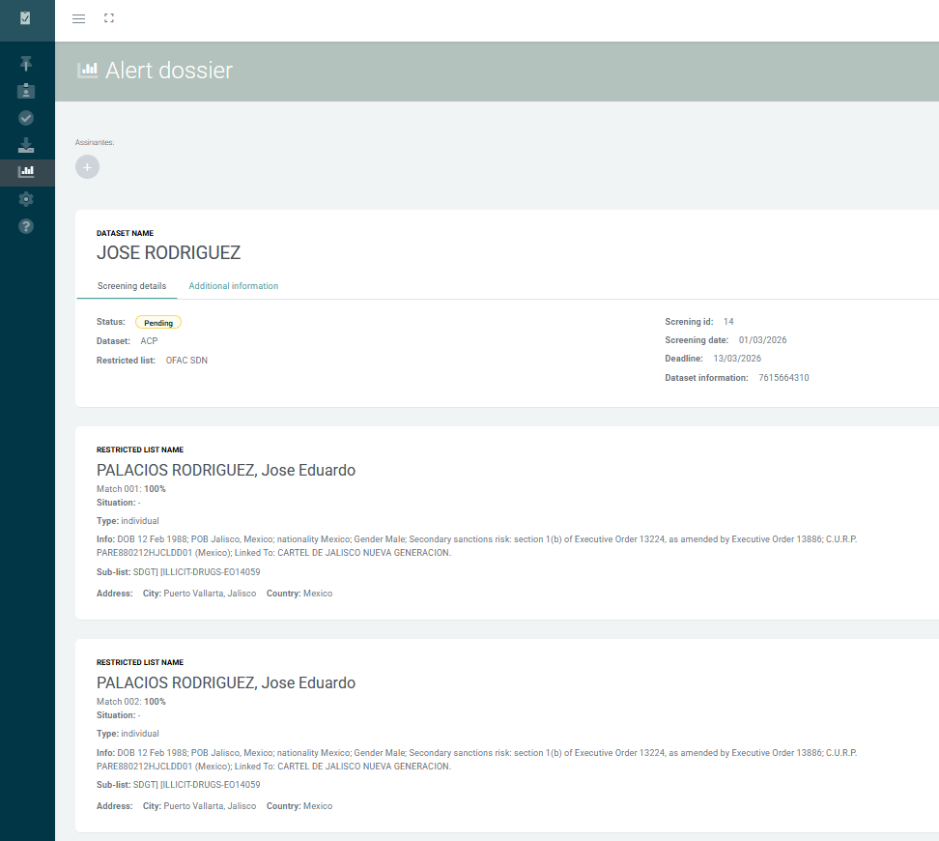Open the download tray sidebar icon
Screen dimensions: 939x841
26,145
